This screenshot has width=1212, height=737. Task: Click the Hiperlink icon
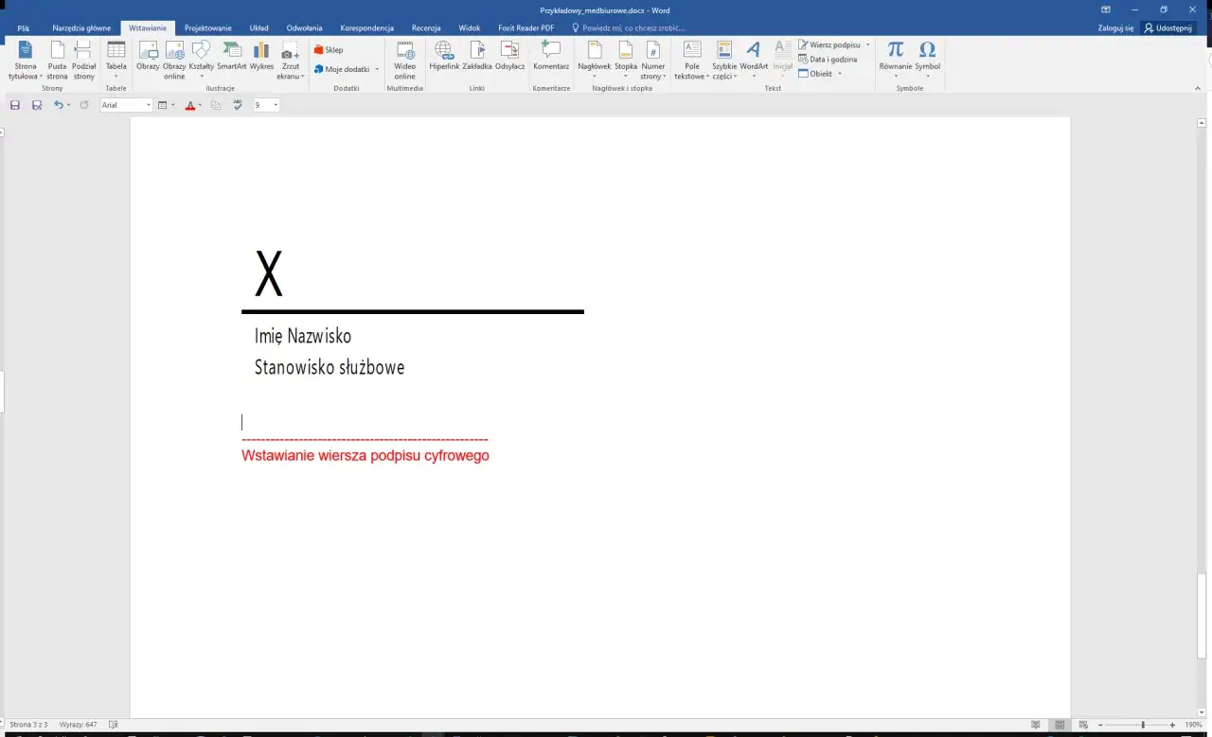(x=443, y=57)
